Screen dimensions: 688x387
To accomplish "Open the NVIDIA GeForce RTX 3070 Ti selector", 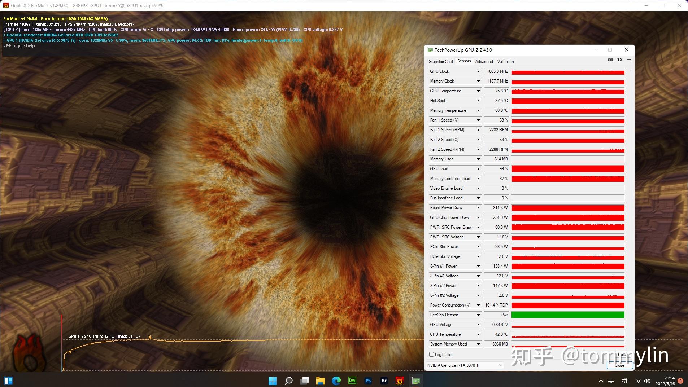I will coord(465,365).
